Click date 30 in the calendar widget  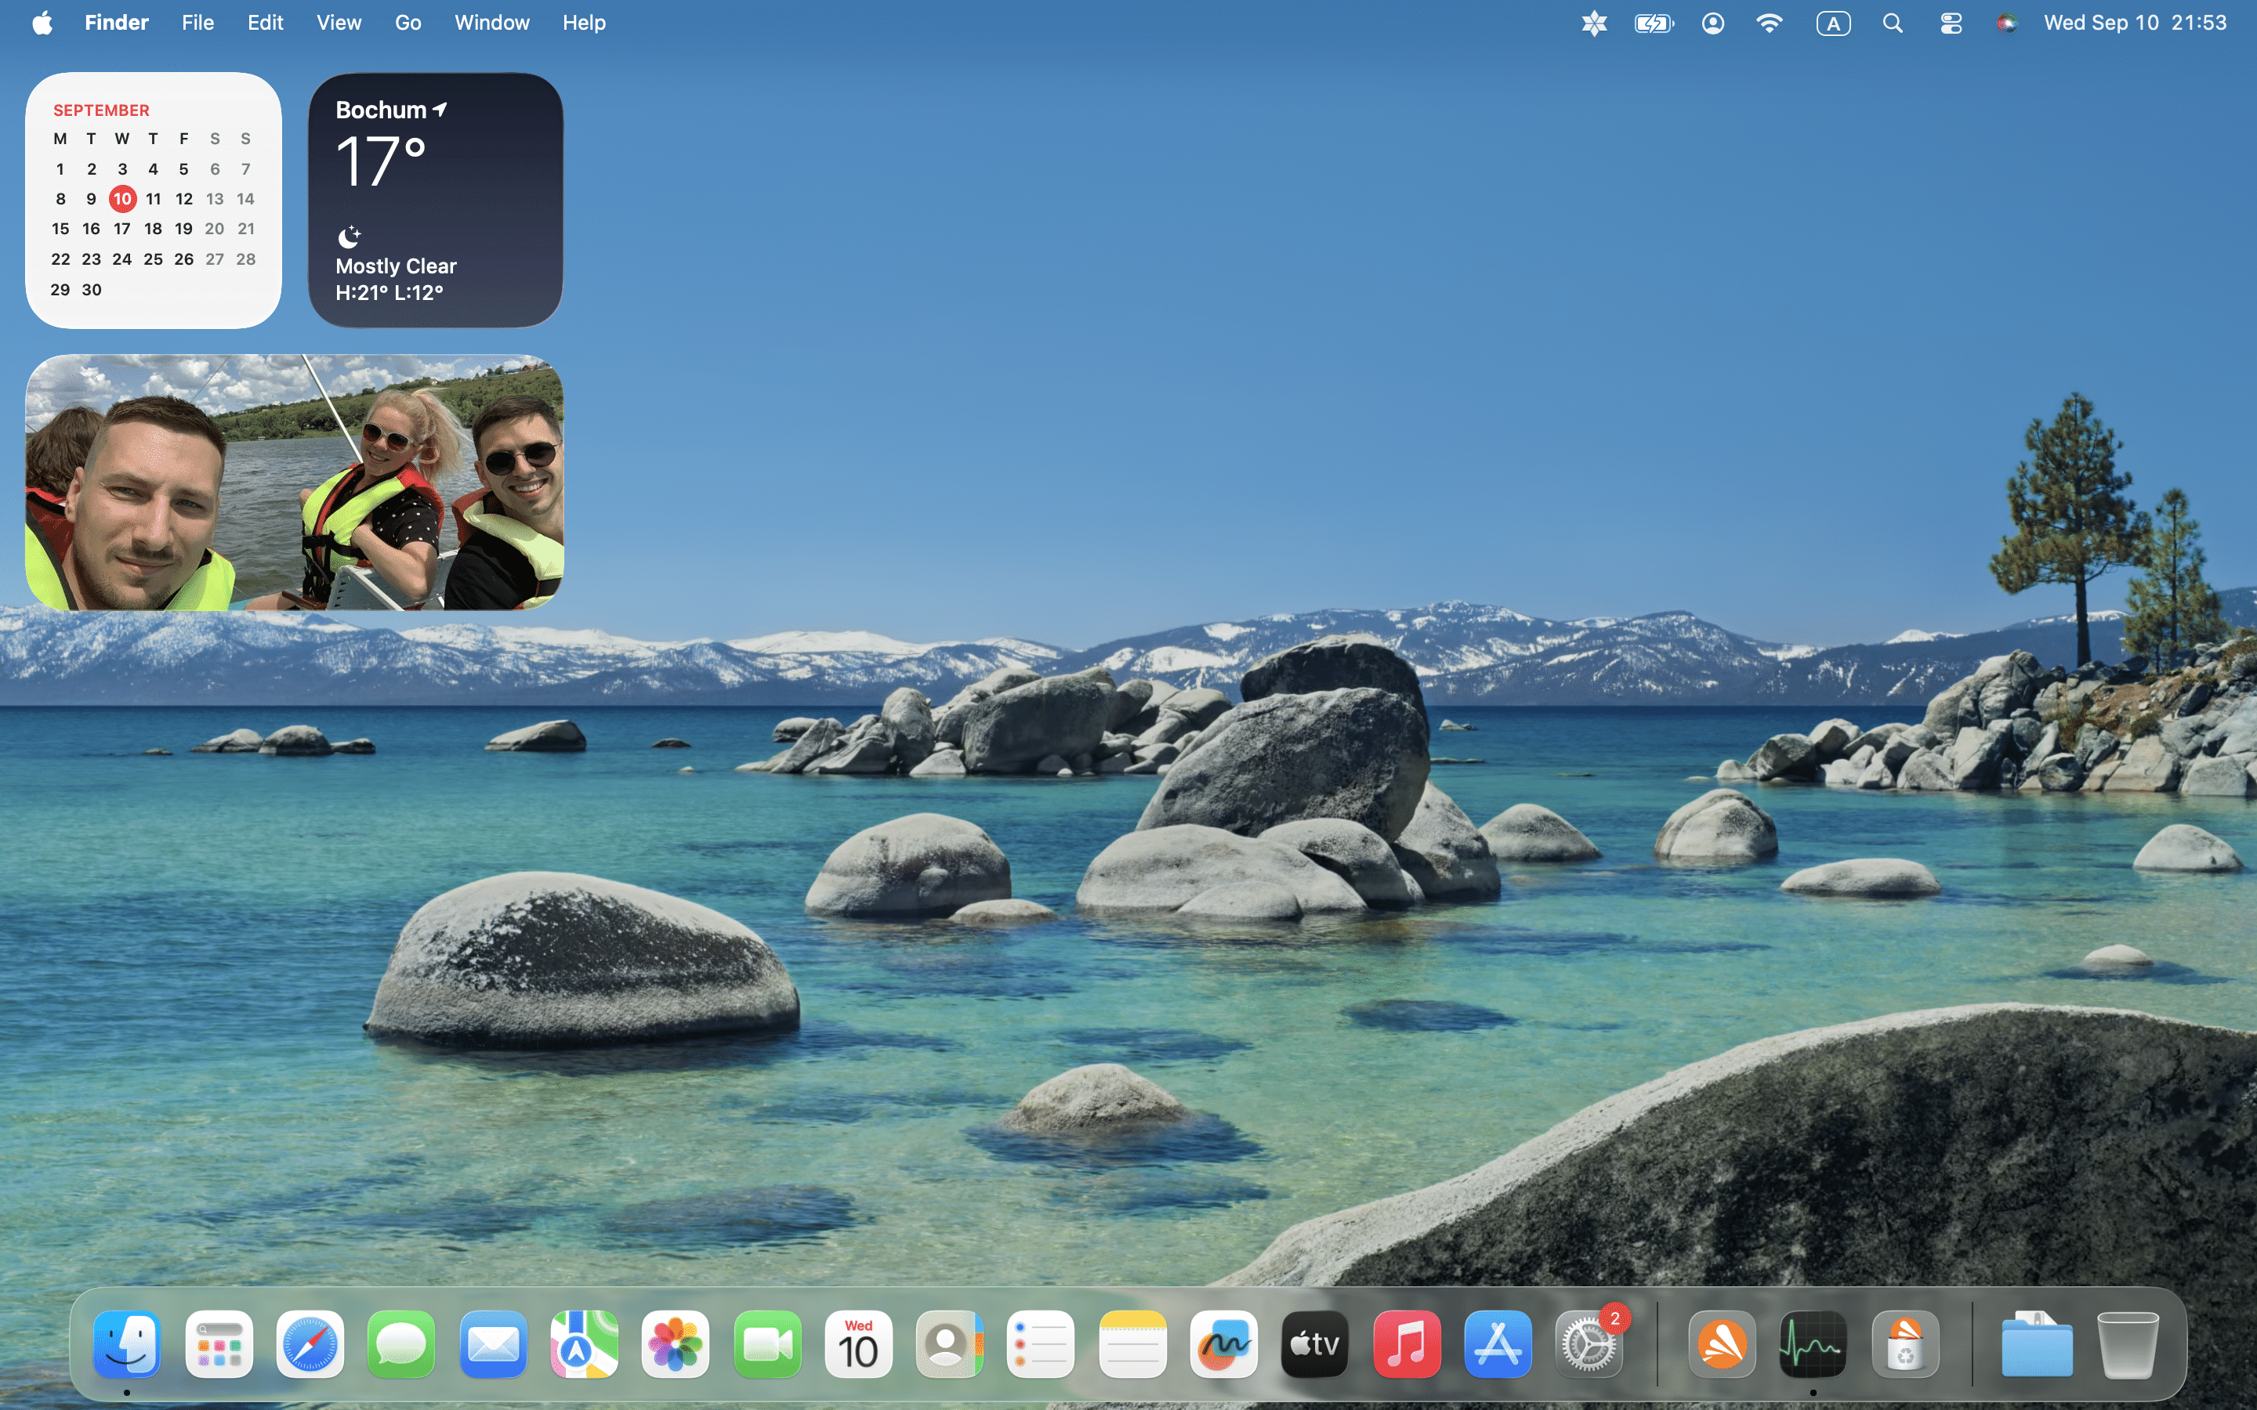tap(92, 289)
